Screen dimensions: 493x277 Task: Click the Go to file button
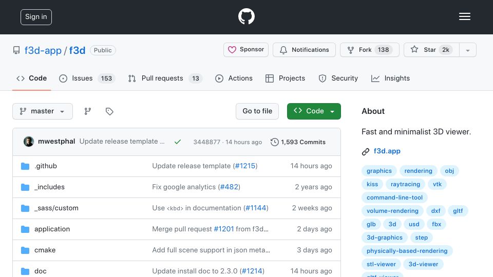(257, 111)
